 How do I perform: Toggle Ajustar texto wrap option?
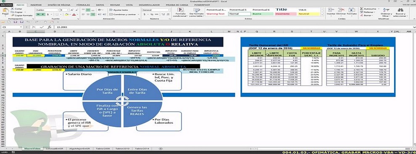click(118, 10)
